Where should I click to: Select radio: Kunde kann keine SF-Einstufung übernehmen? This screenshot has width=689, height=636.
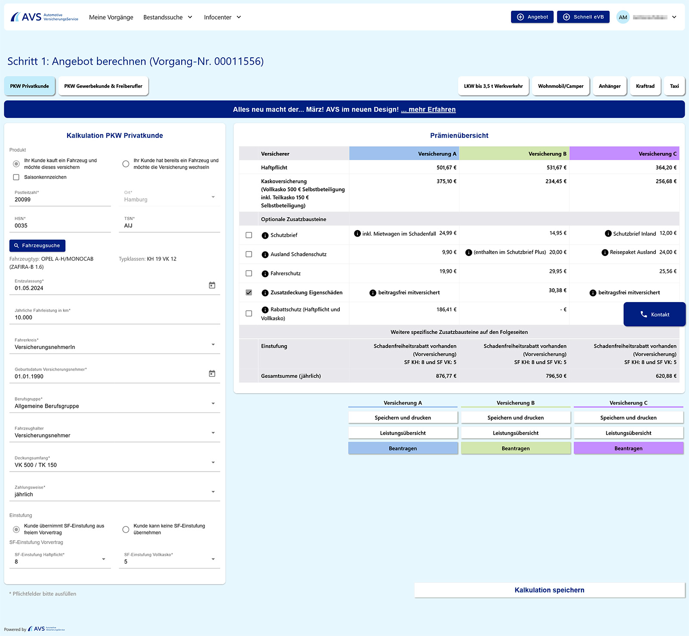point(126,529)
